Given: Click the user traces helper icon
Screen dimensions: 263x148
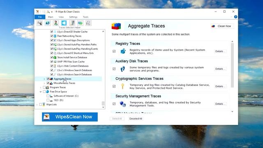Looking at the screenshot, I should pos(56,23).
